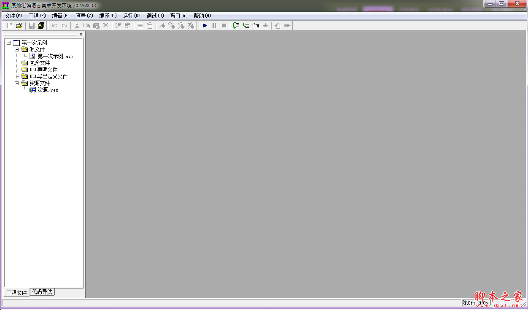The height and width of the screenshot is (310, 528).
Task: Click the Run blue play icon
Action: (205, 26)
